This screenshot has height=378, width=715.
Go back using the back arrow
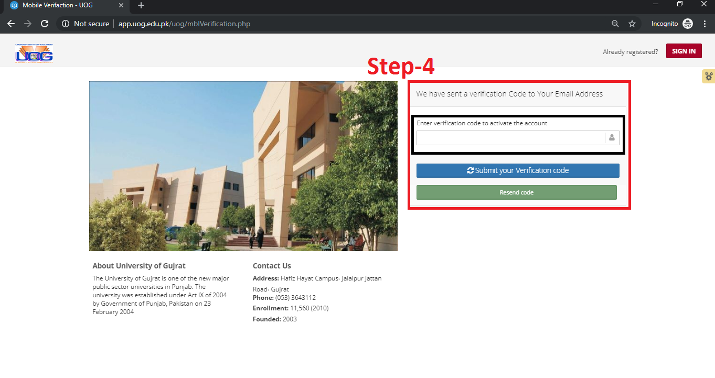(x=10, y=23)
